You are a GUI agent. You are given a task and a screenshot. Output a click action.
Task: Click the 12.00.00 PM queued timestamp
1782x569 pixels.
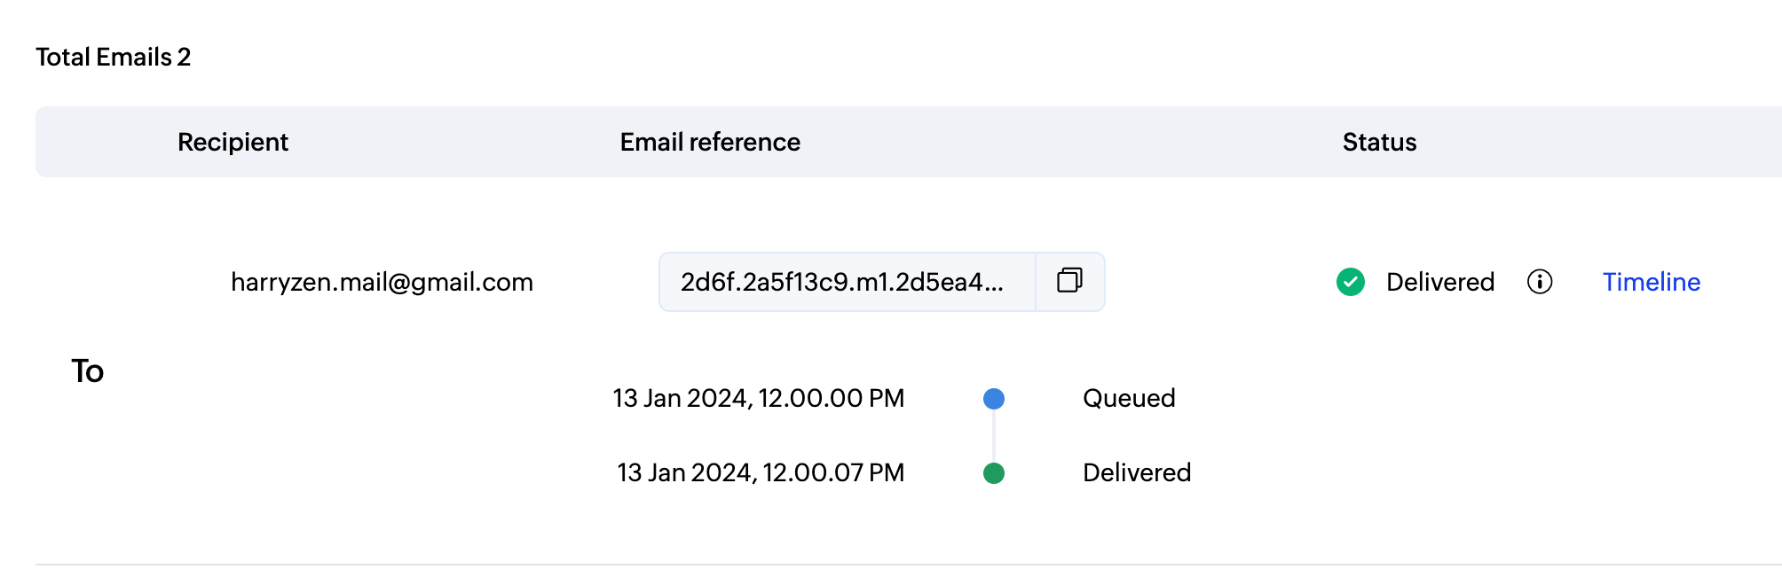(758, 398)
